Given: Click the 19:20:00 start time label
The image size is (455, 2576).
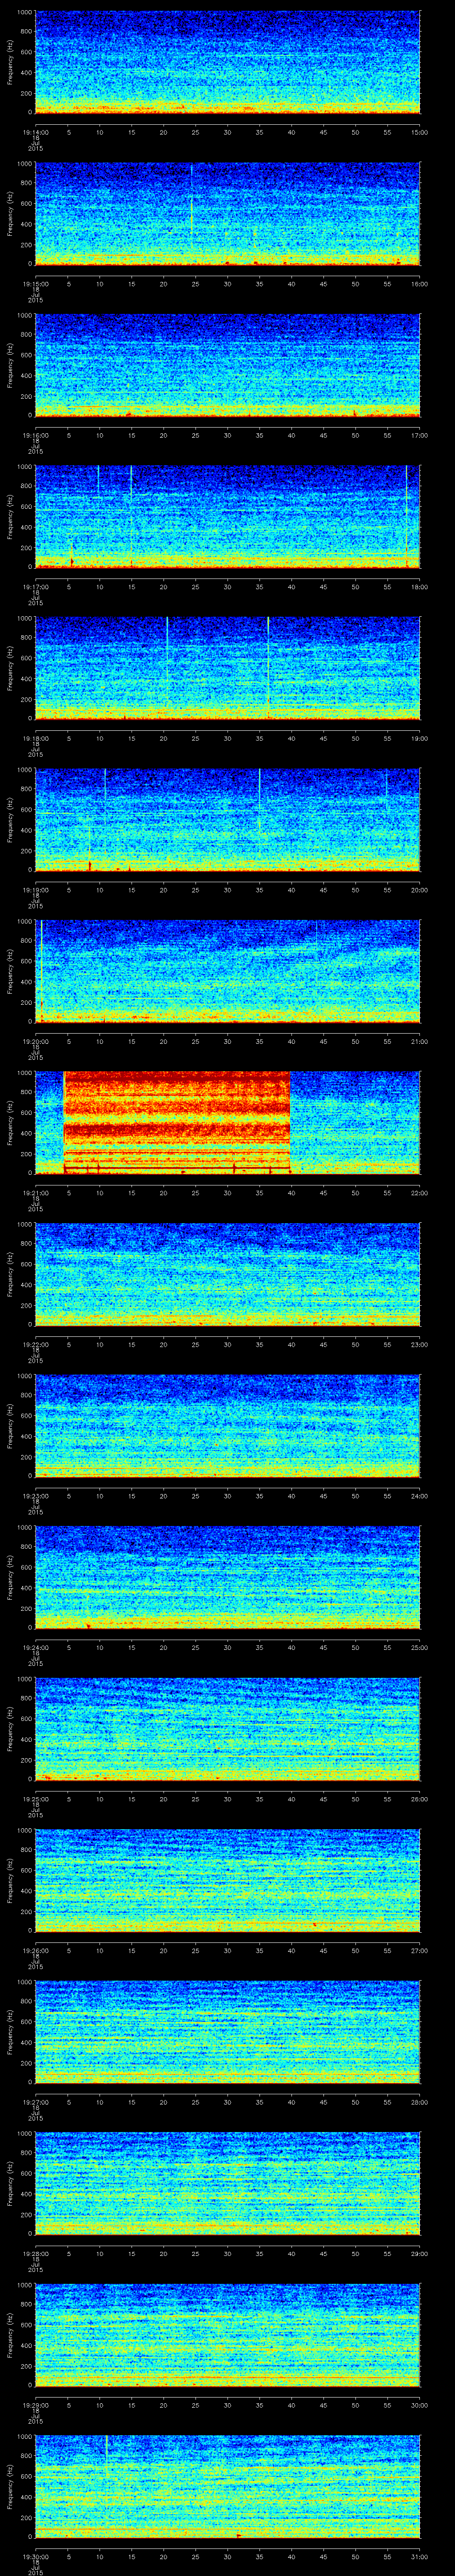Looking at the screenshot, I should point(35,1041).
